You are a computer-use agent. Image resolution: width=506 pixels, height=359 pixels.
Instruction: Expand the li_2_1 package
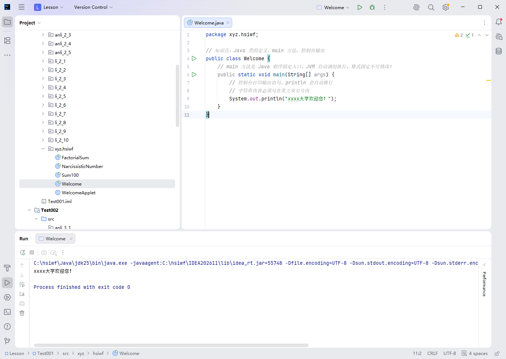[43, 61]
